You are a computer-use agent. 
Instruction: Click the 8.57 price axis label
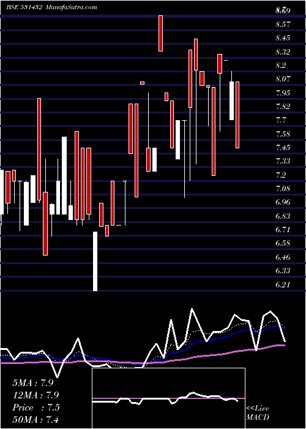point(283,25)
